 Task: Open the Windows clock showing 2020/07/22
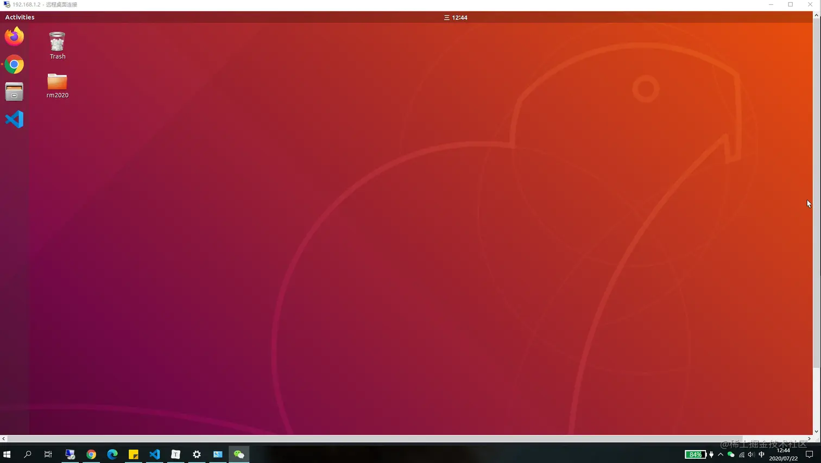pos(784,454)
